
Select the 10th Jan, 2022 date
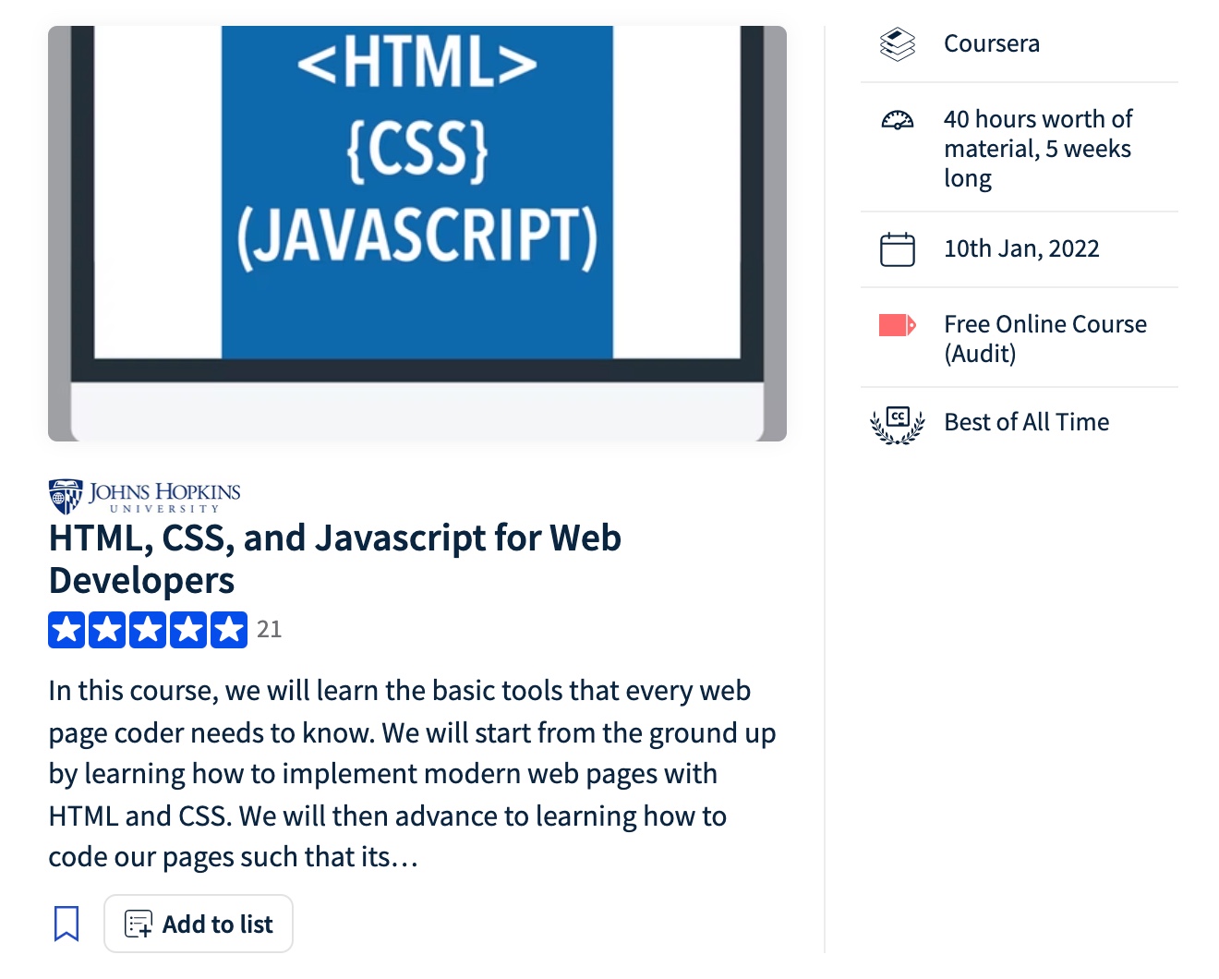[x=1021, y=248]
